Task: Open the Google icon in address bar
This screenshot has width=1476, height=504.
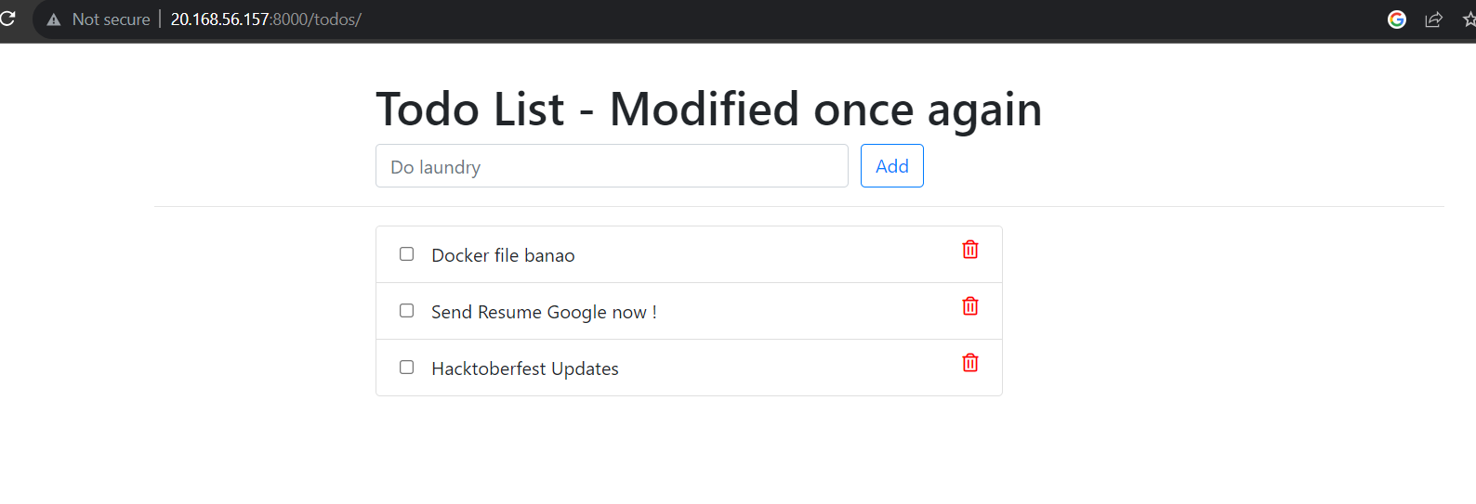Action: (x=1396, y=19)
